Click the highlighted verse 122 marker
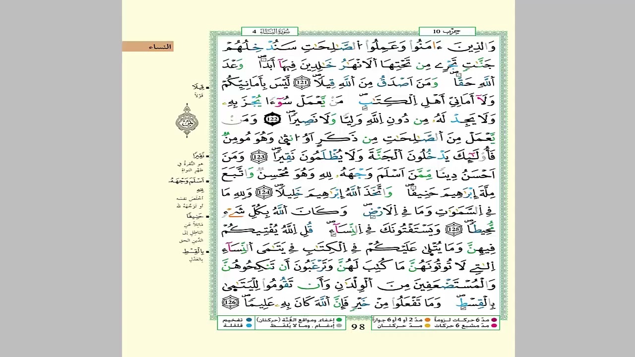 272,119
